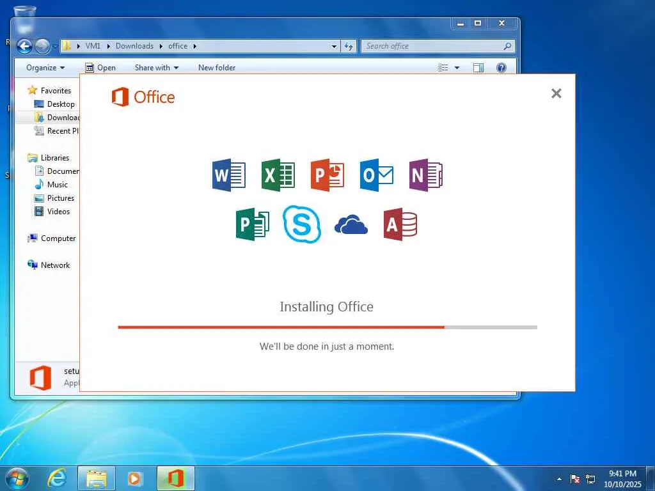Open the Organize menu
This screenshot has width=655, height=491.
[45, 68]
